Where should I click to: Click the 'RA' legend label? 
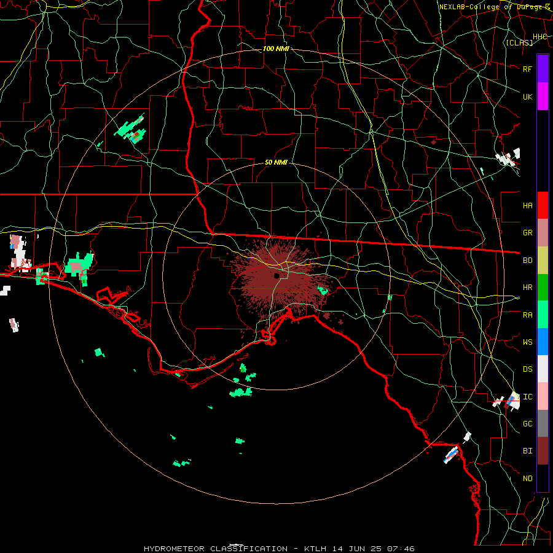tap(527, 315)
